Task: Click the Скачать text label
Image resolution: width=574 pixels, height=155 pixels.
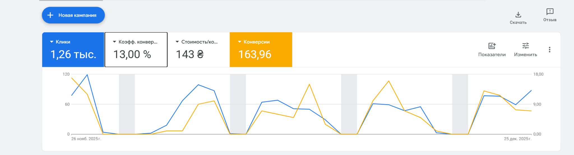Action: 518,23
